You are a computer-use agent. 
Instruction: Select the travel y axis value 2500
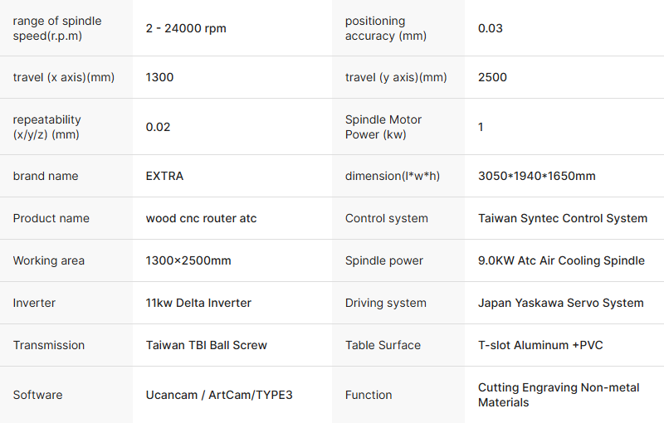[492, 77]
